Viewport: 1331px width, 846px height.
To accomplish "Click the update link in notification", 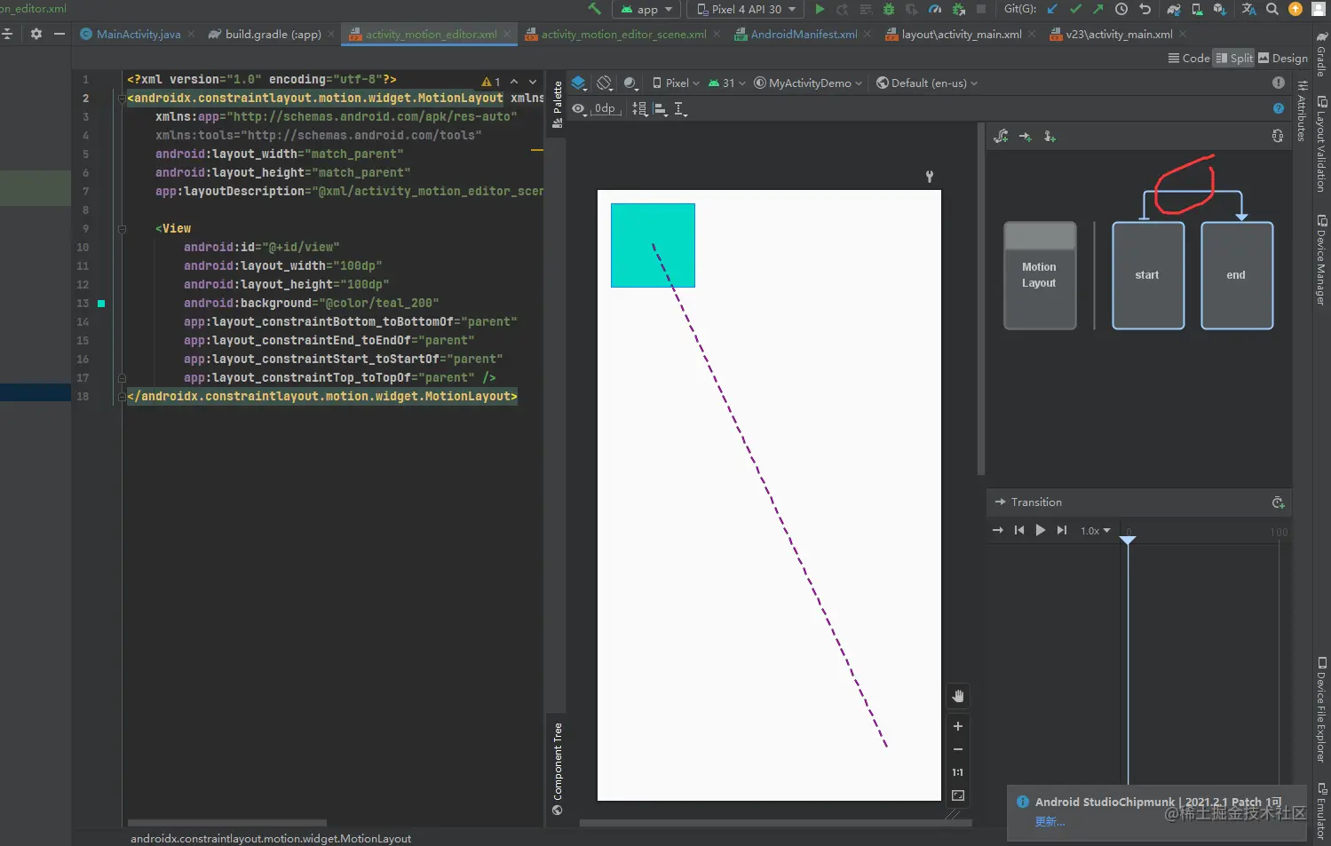I will (1050, 822).
